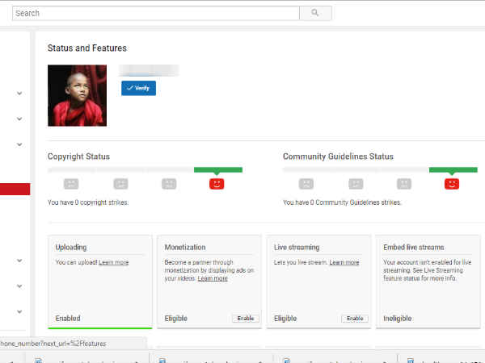Open Learn more link in Uploading card

point(113,263)
